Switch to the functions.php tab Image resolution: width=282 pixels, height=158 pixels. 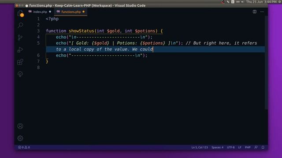(x=71, y=12)
